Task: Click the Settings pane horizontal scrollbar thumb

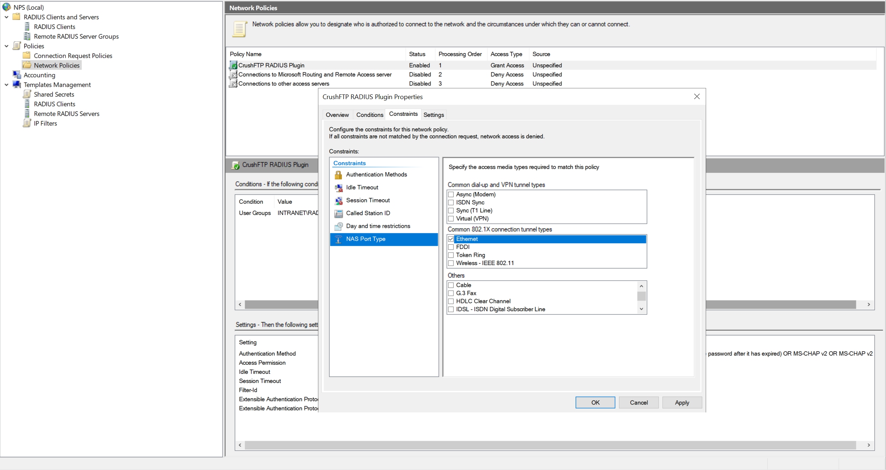Action: (x=550, y=445)
